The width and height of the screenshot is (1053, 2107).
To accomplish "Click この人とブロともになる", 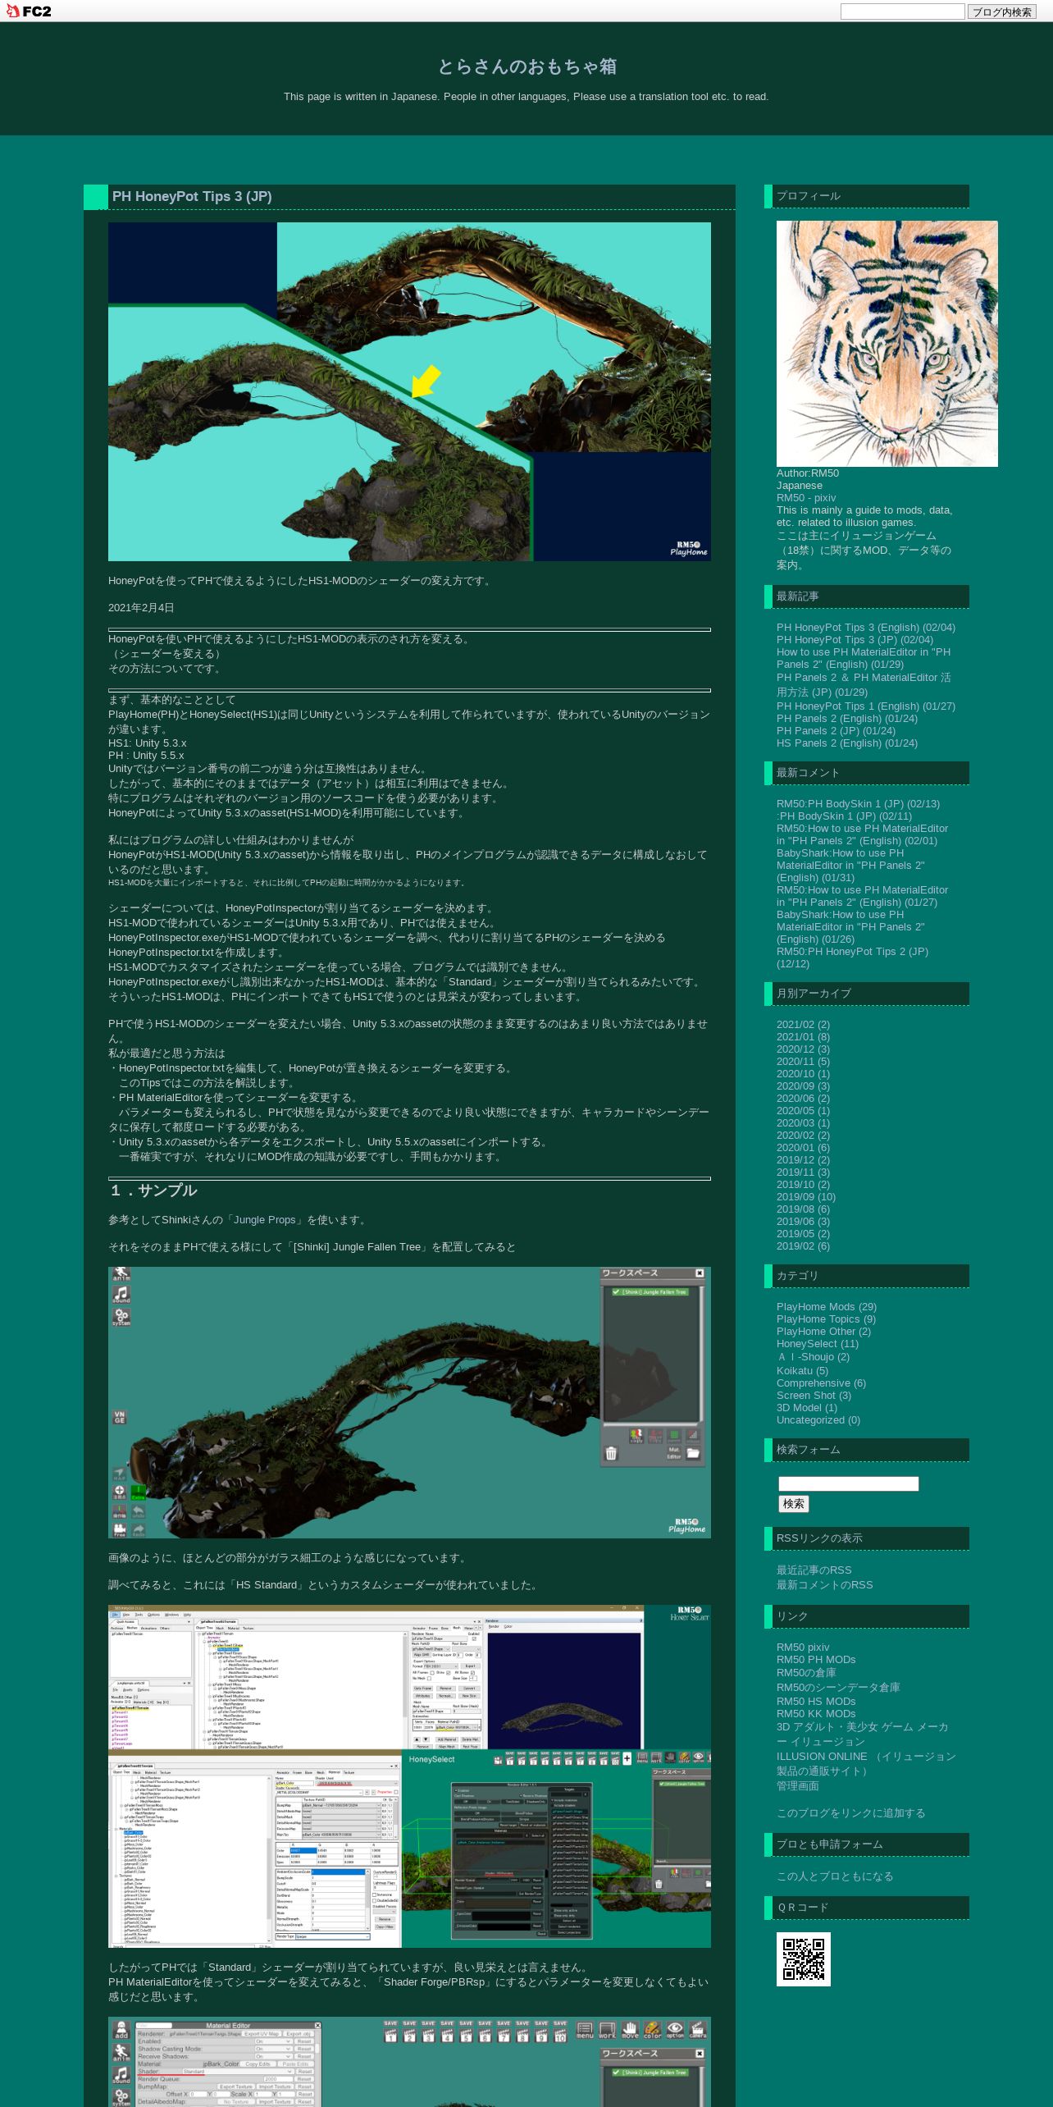I will pyautogui.click(x=835, y=1876).
